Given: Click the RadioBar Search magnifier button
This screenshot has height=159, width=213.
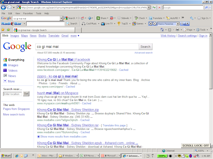Looking at the screenshot, I should point(72,24).
